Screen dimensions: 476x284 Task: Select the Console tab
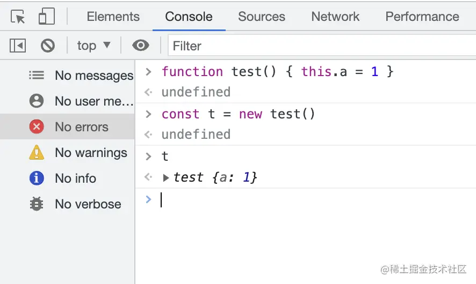pos(189,17)
